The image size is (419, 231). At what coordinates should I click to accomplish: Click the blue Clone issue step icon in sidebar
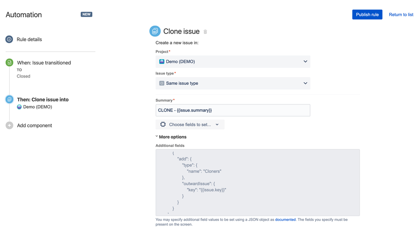pos(9,99)
